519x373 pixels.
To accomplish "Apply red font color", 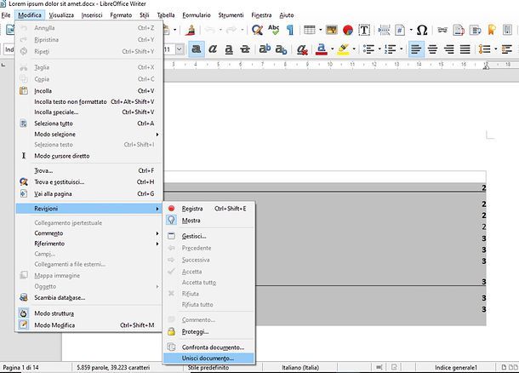I will pos(321,49).
